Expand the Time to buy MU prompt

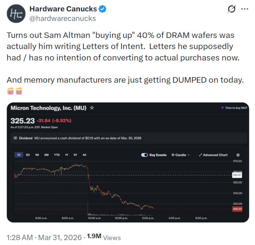236,108
